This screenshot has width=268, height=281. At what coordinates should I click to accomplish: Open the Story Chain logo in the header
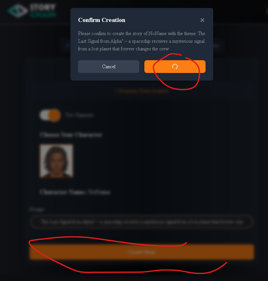[x=32, y=11]
